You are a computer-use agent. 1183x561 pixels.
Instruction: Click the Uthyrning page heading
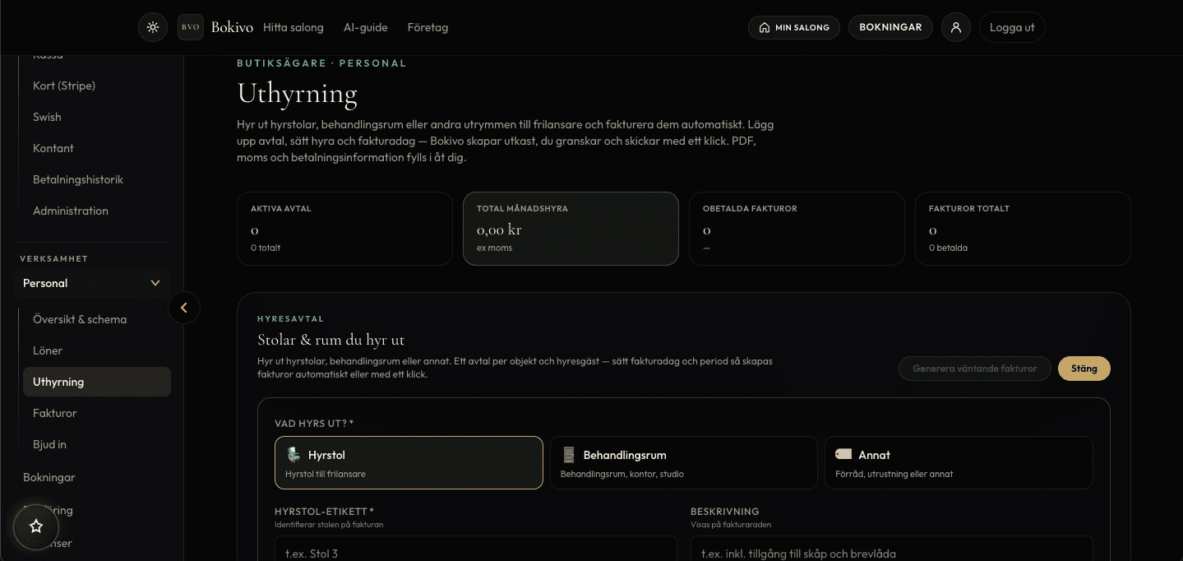click(297, 94)
